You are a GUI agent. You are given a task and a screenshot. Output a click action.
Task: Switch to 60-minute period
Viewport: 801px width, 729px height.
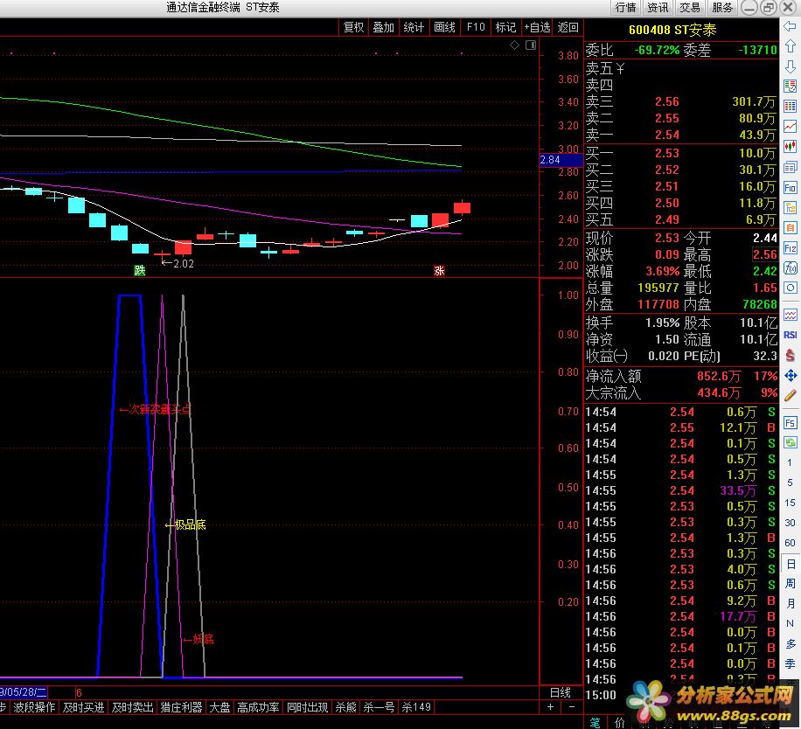(x=790, y=543)
